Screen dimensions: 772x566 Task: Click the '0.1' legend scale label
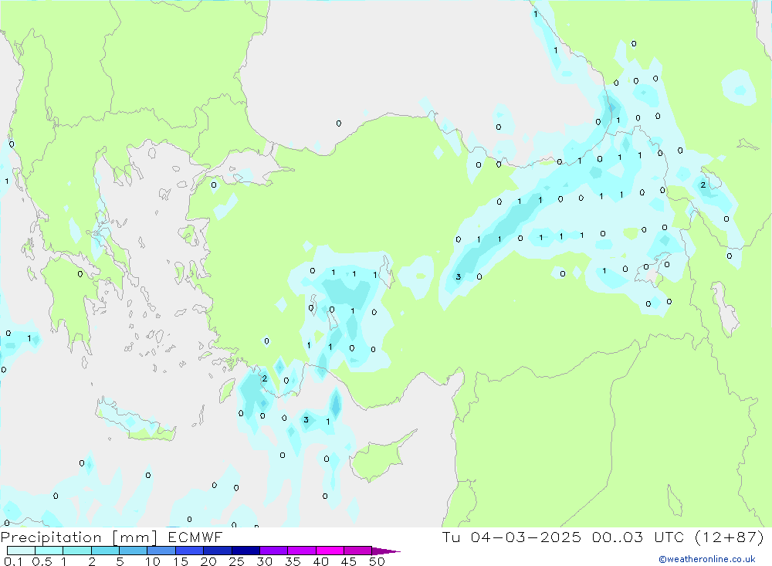(x=13, y=561)
